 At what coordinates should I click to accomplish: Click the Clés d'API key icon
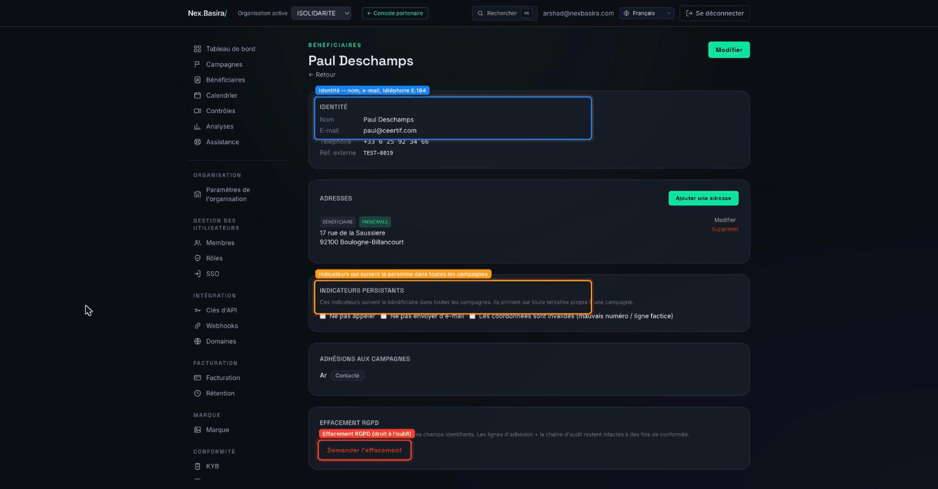pyautogui.click(x=197, y=311)
